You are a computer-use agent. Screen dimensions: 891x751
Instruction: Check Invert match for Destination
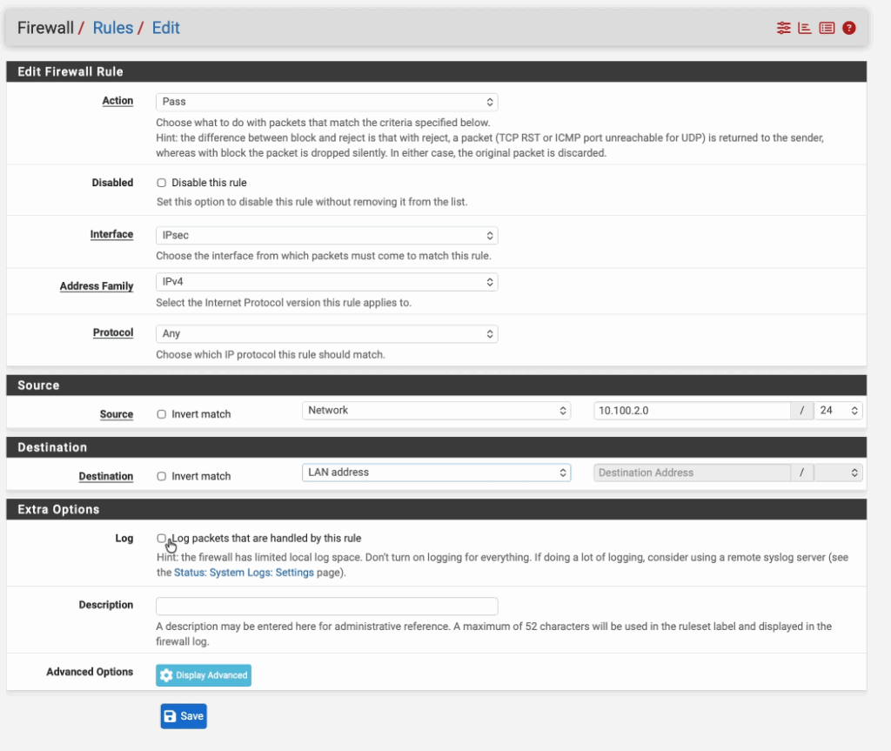tap(161, 476)
